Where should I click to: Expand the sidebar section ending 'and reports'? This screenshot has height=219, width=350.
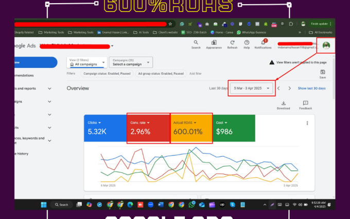(x=49, y=89)
